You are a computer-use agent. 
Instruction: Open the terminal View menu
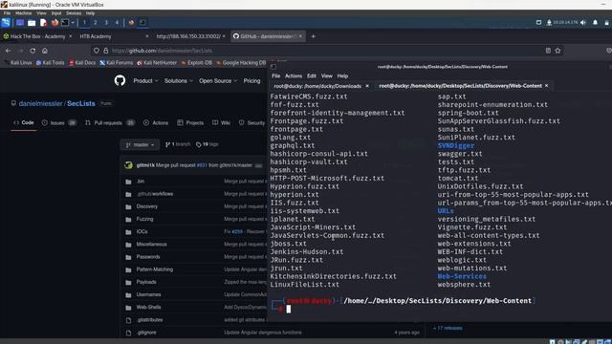[327, 76]
